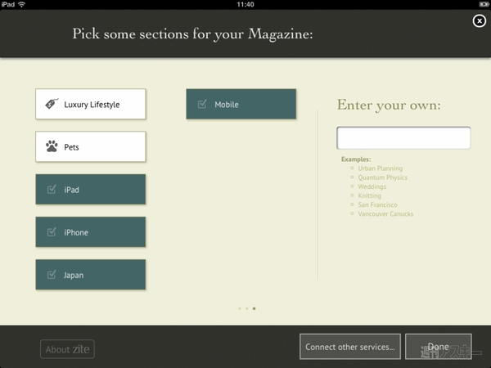Go to first page indicator dot

(240, 308)
